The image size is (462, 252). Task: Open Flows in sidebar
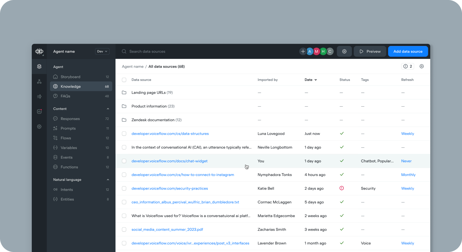coord(81,138)
